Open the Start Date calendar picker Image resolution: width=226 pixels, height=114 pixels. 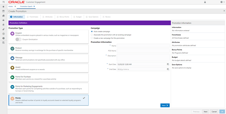click(x=168, y=64)
